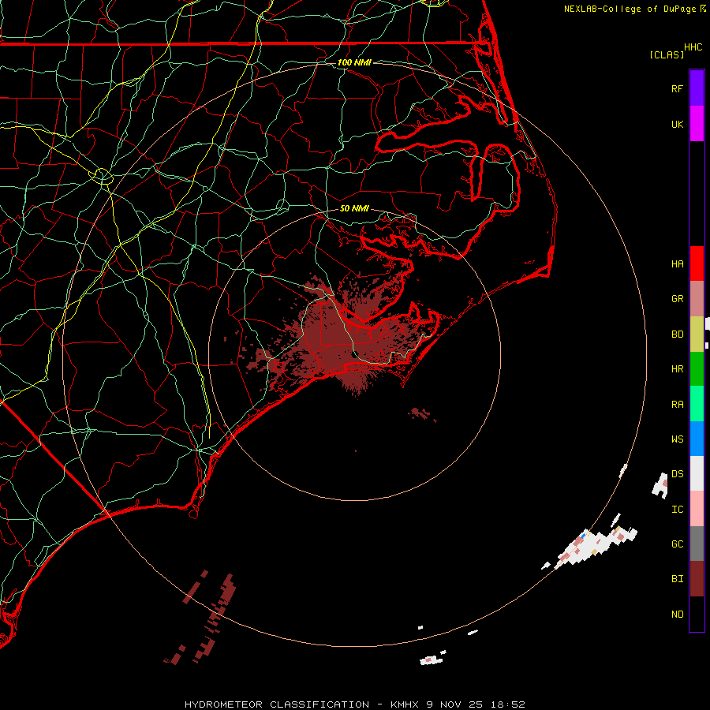This screenshot has height=710, width=710.
Task: Click the "[CLAS]" legend heading
Action: (667, 54)
